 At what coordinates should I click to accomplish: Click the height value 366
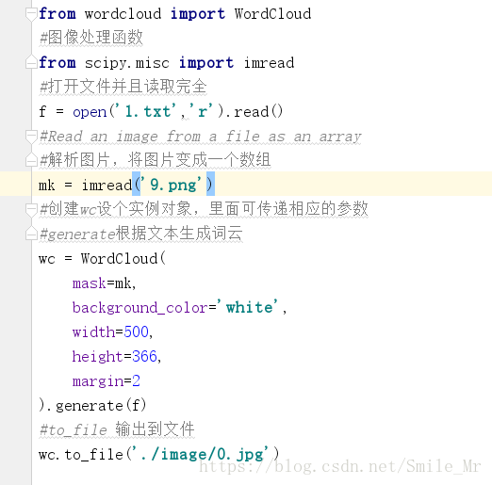pyautogui.click(x=144, y=356)
